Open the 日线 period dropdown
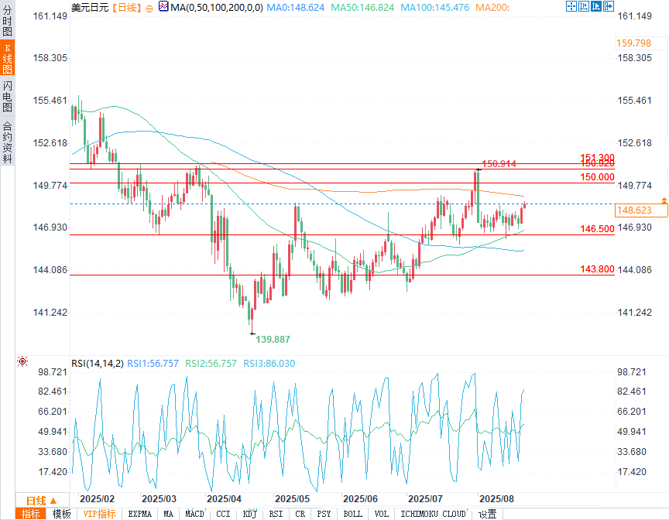This screenshot has height=520, width=669. [x=42, y=501]
